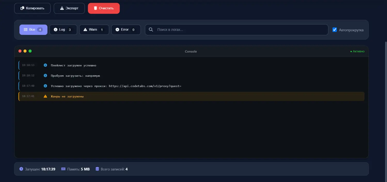This screenshot has height=182, width=387.
Task: Click the clock icon next to Запущен
Action: tap(21, 169)
